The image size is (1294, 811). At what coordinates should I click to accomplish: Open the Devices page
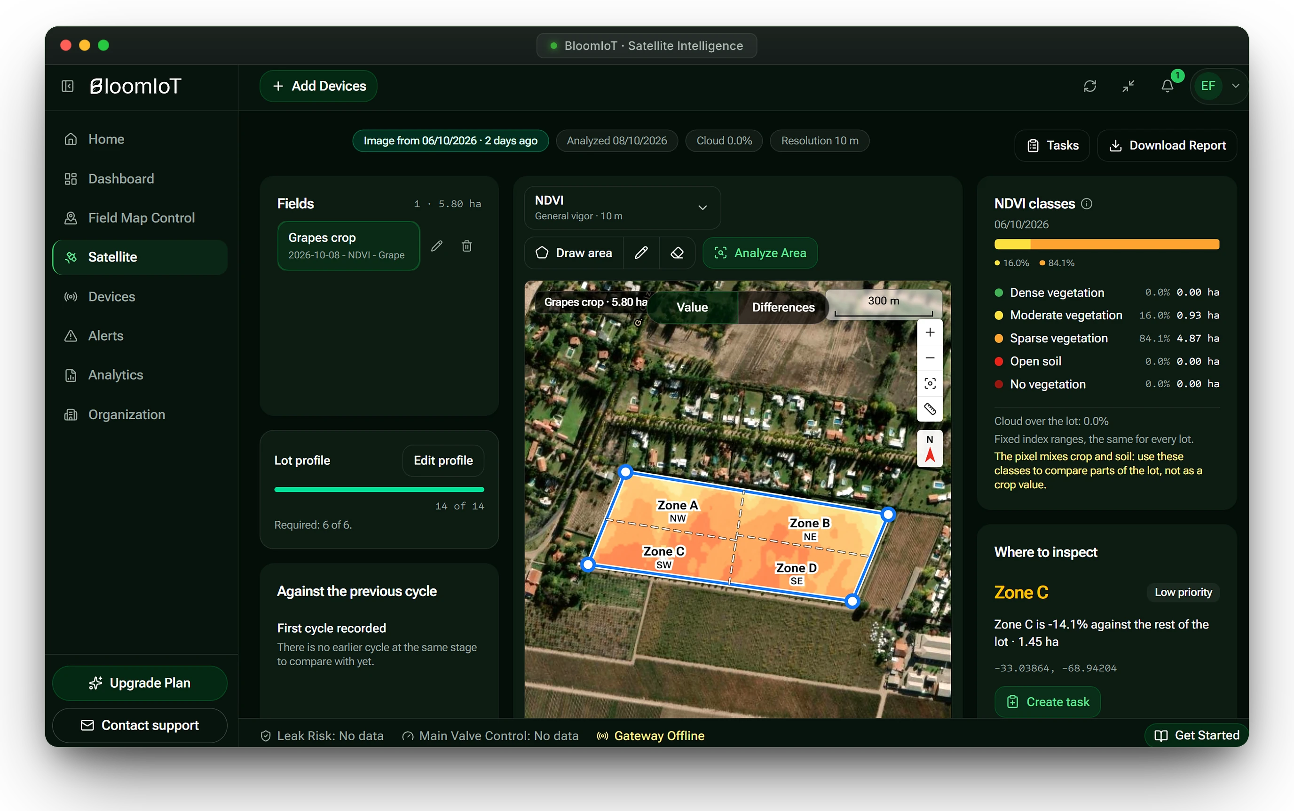[140, 297]
